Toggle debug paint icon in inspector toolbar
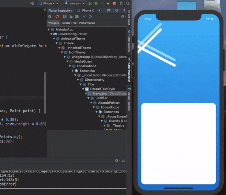Viewport: 226px width, 195px height. tap(64, 16)
